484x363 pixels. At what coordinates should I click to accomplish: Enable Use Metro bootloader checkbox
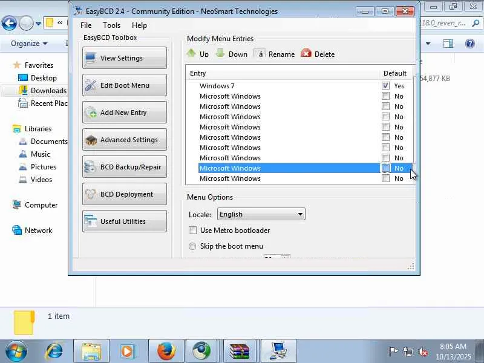[x=192, y=231]
